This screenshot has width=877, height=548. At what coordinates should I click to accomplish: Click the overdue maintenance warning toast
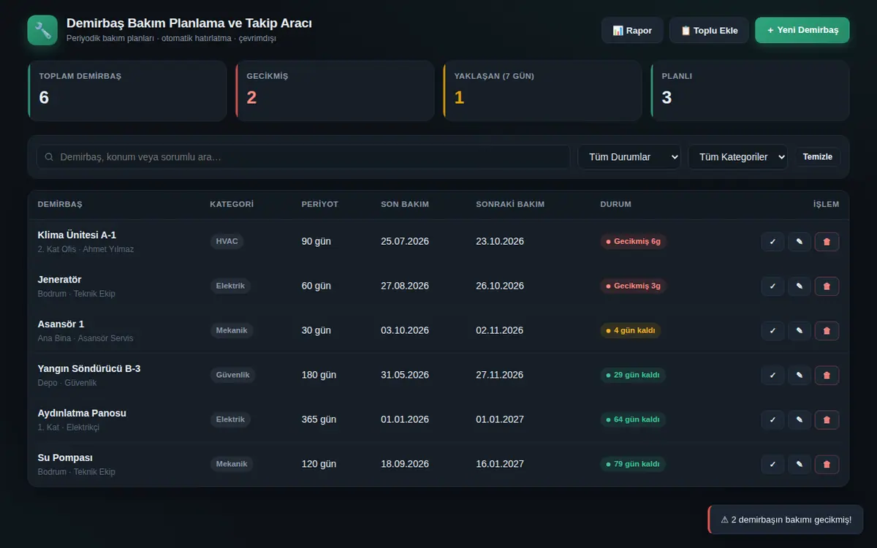(x=786, y=520)
